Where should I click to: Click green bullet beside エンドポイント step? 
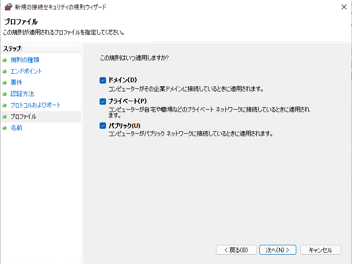4,71
